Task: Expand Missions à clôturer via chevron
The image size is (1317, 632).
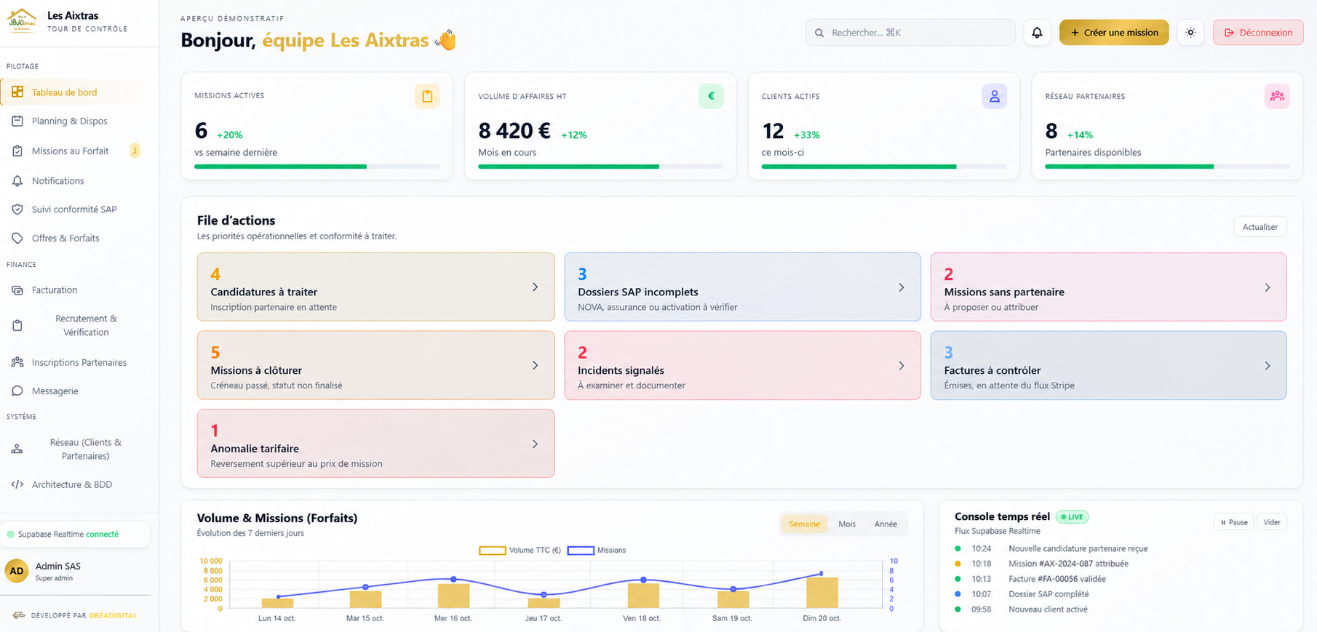Action: pos(535,366)
